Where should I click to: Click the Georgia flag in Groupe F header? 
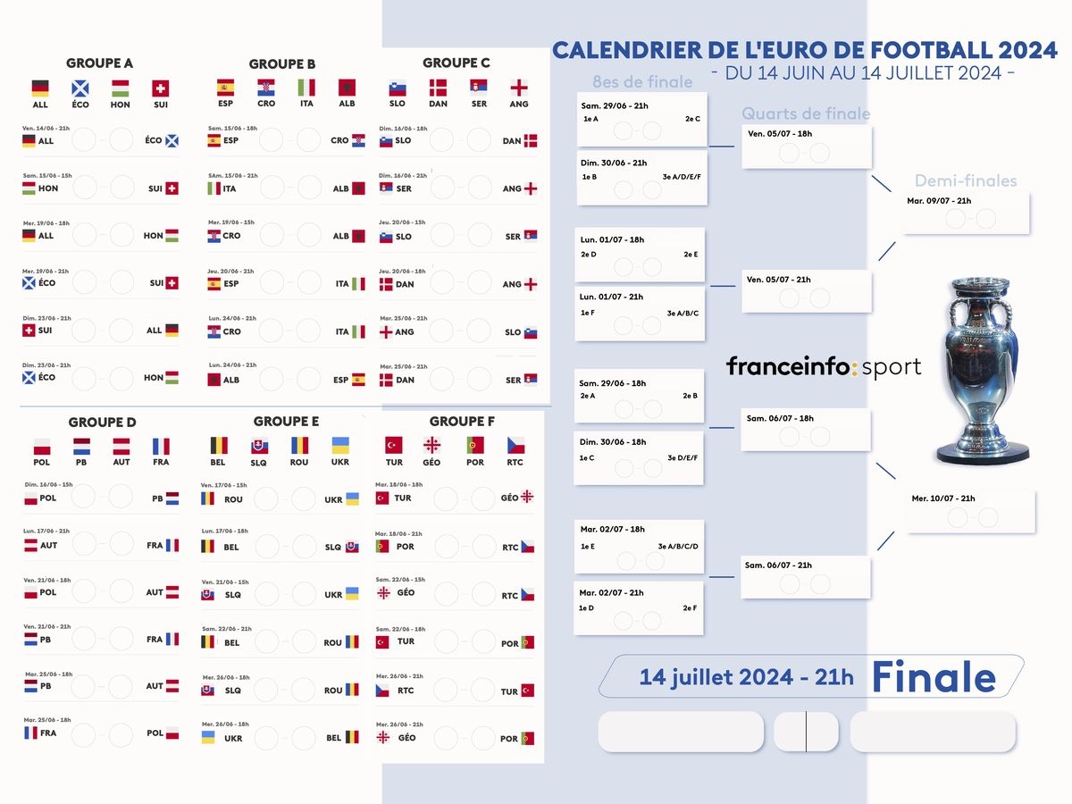pos(431,445)
